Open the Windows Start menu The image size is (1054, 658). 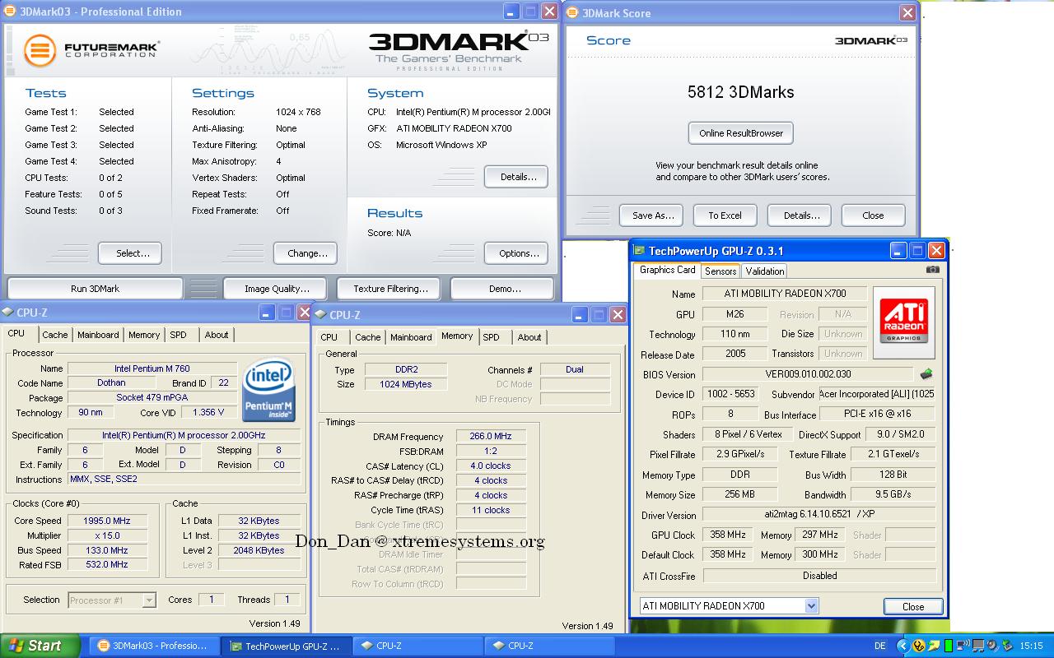click(40, 646)
